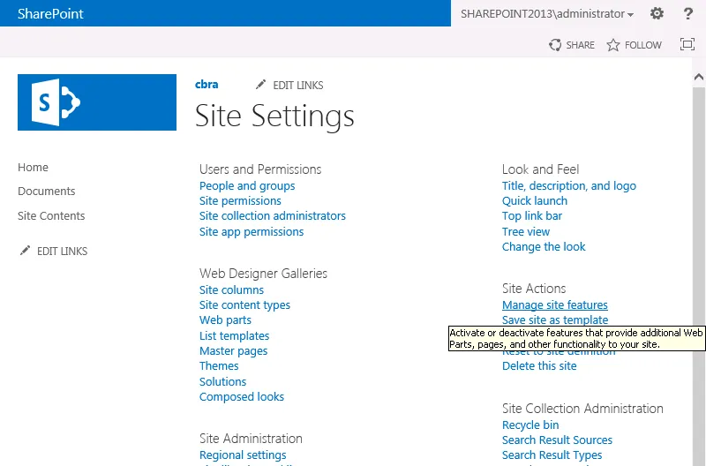Click the Site Settings page title
This screenshot has height=466, width=706.
click(x=274, y=116)
